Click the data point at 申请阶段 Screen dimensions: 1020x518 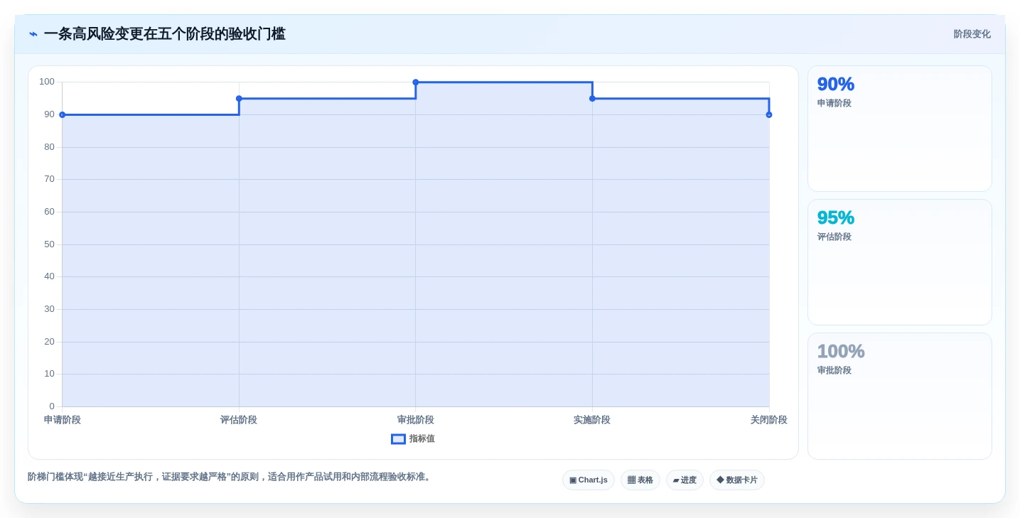coord(63,114)
